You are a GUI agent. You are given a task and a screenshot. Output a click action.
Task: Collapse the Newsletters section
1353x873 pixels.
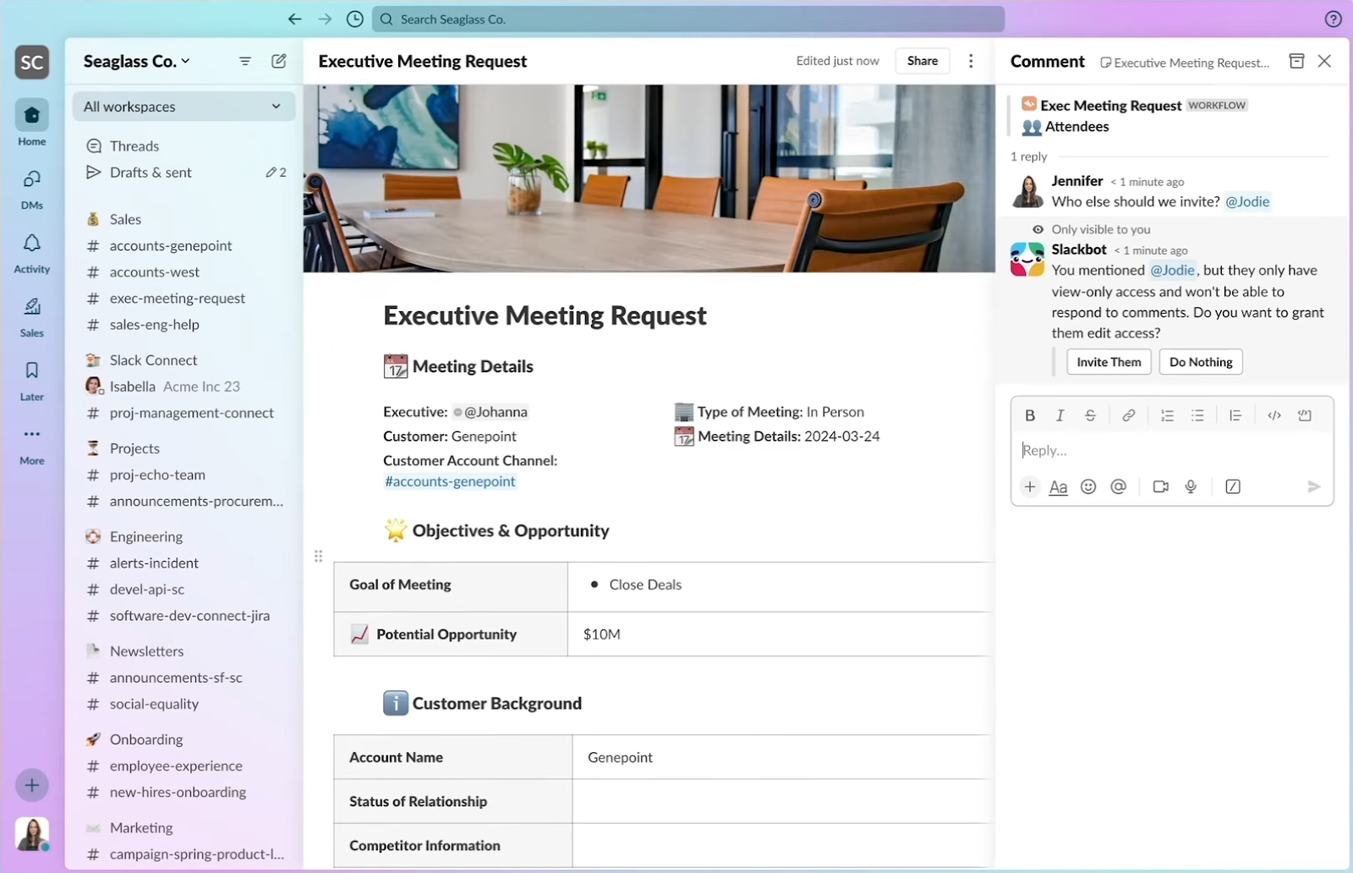[x=146, y=651]
